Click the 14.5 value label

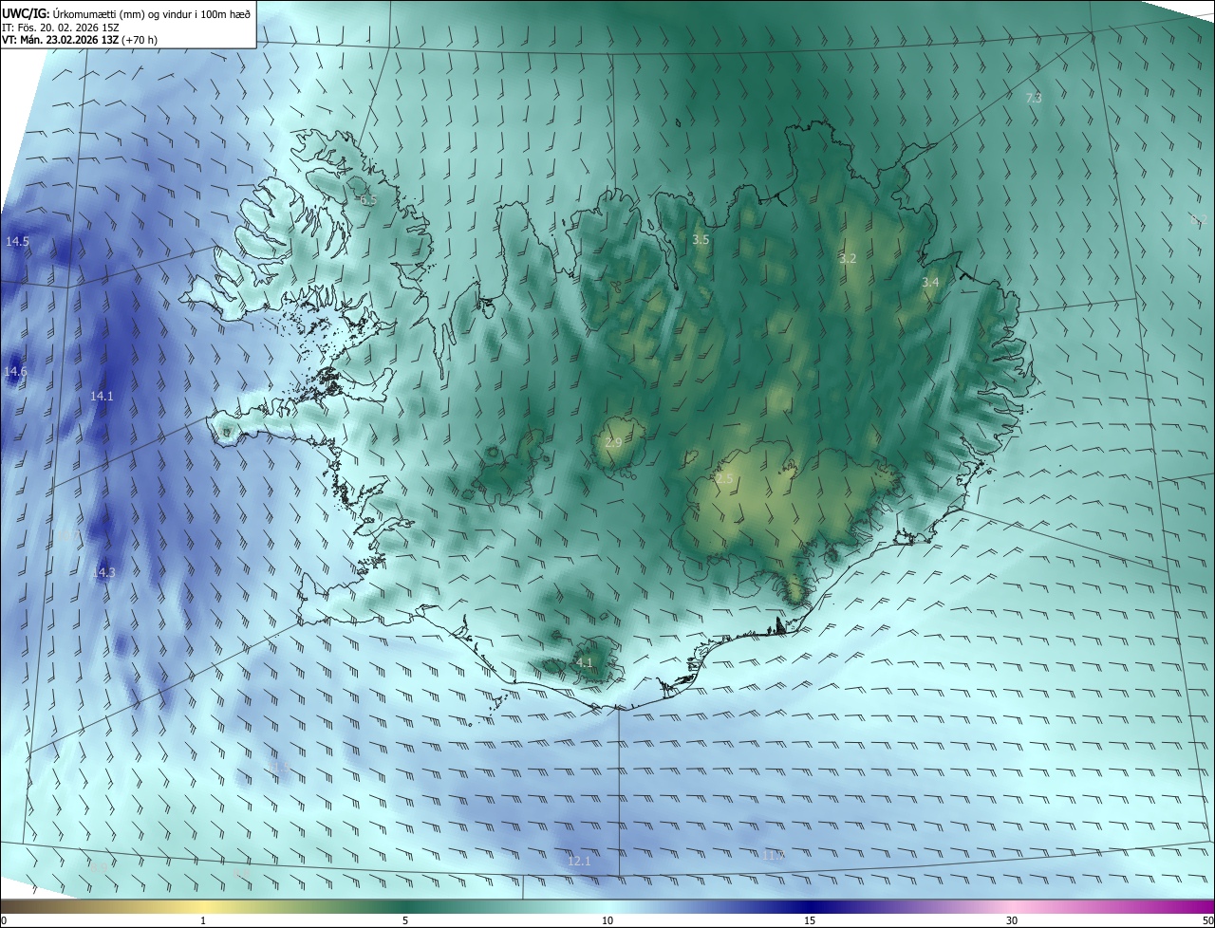click(17, 242)
